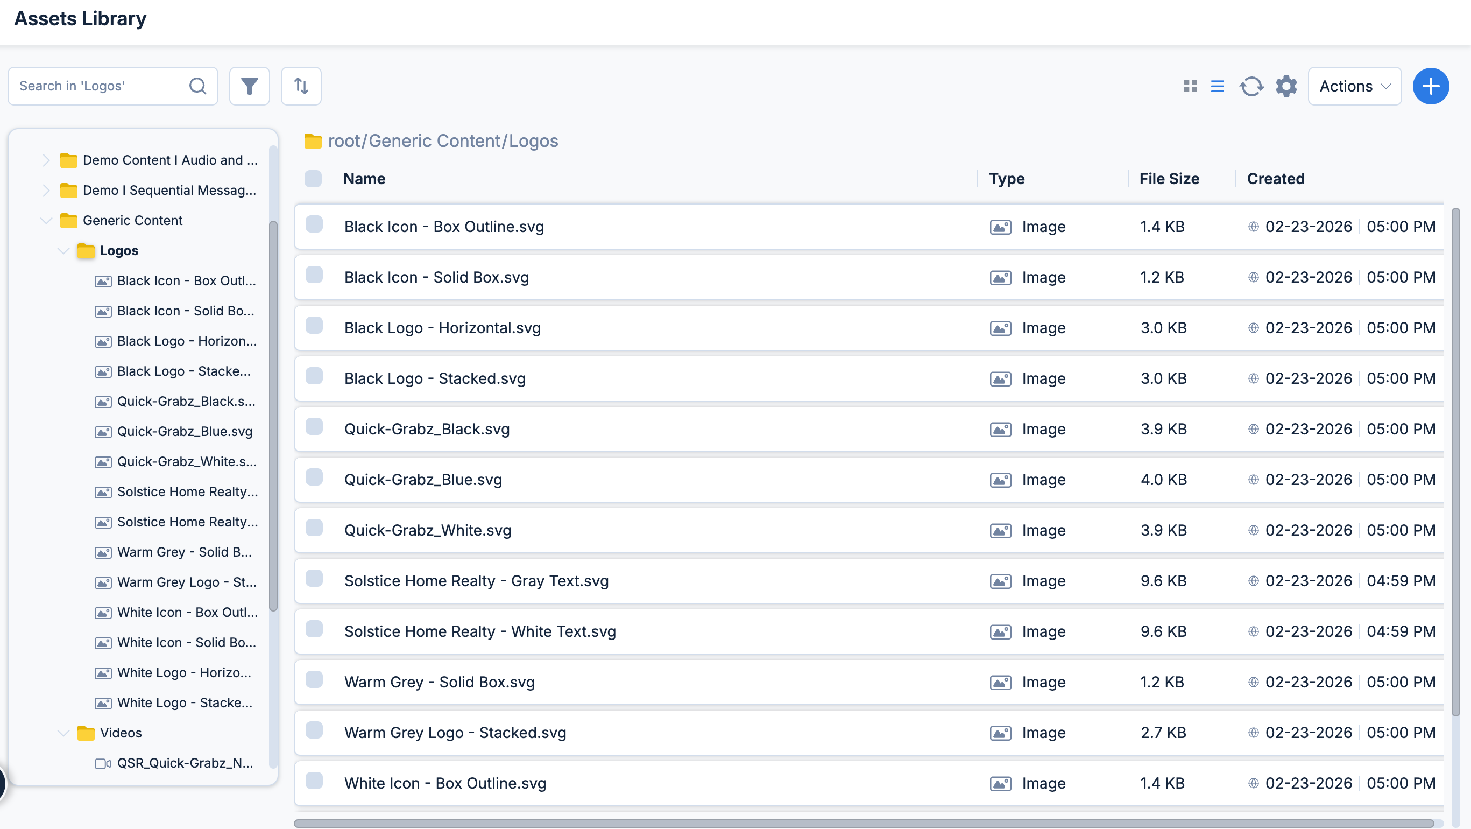Click the search magnifier icon
1471x829 pixels.
[197, 86]
